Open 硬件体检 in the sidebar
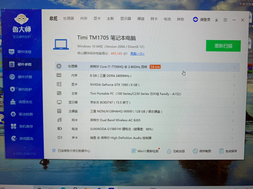 [20, 52]
